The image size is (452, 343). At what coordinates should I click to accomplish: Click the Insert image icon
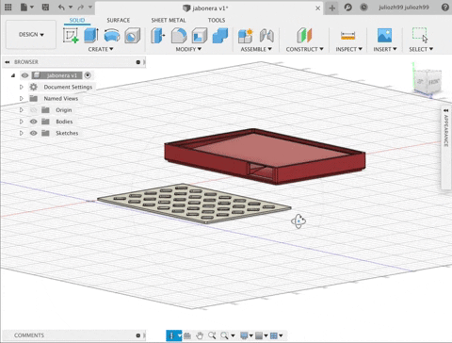[x=384, y=35]
